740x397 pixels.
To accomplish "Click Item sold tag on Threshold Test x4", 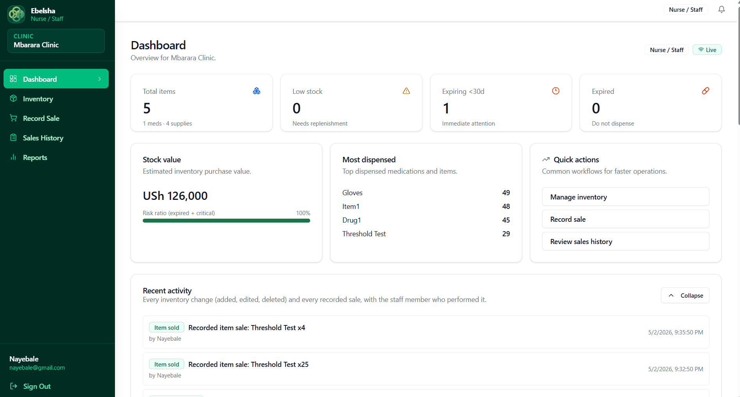I will point(167,327).
